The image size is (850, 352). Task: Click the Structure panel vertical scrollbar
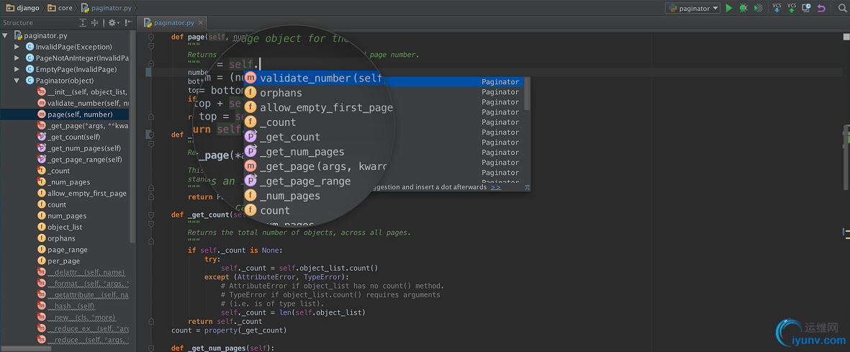pyautogui.click(x=132, y=135)
